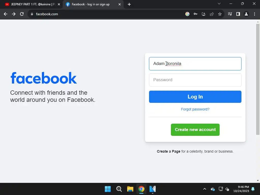Share this page using the share icon
The image size is (260, 195).
(212, 14)
